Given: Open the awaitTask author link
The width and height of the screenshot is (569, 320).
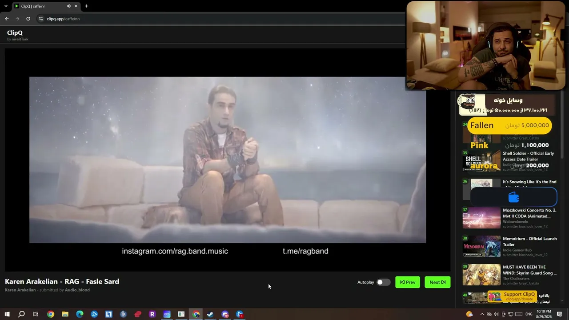Looking at the screenshot, I should click(20, 39).
